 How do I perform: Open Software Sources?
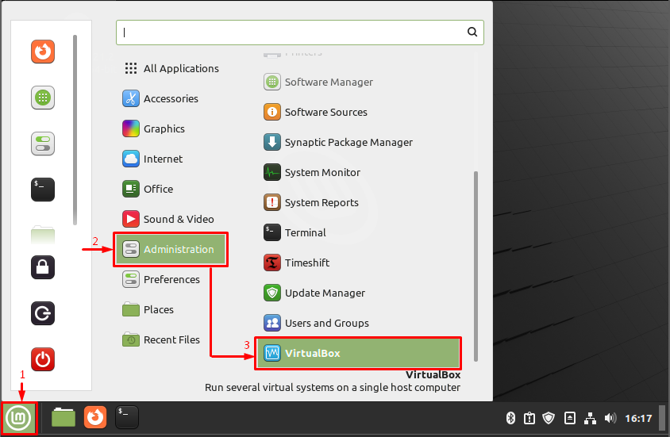coord(358,113)
